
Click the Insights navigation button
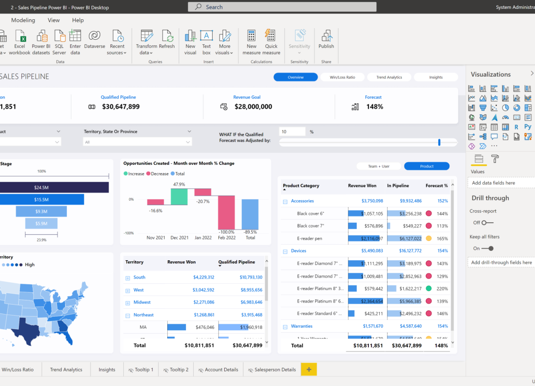point(436,77)
